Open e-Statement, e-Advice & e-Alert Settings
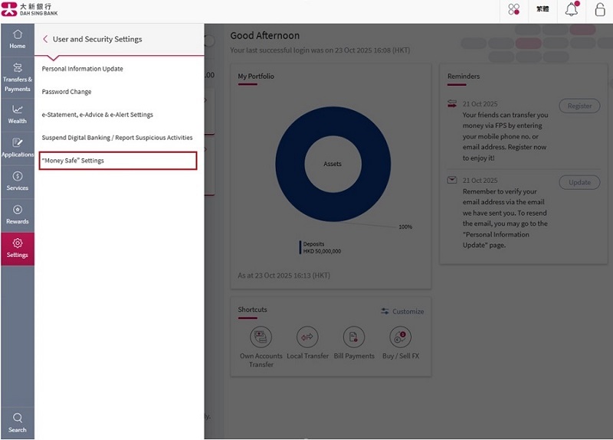The height and width of the screenshot is (440, 613). tap(97, 115)
